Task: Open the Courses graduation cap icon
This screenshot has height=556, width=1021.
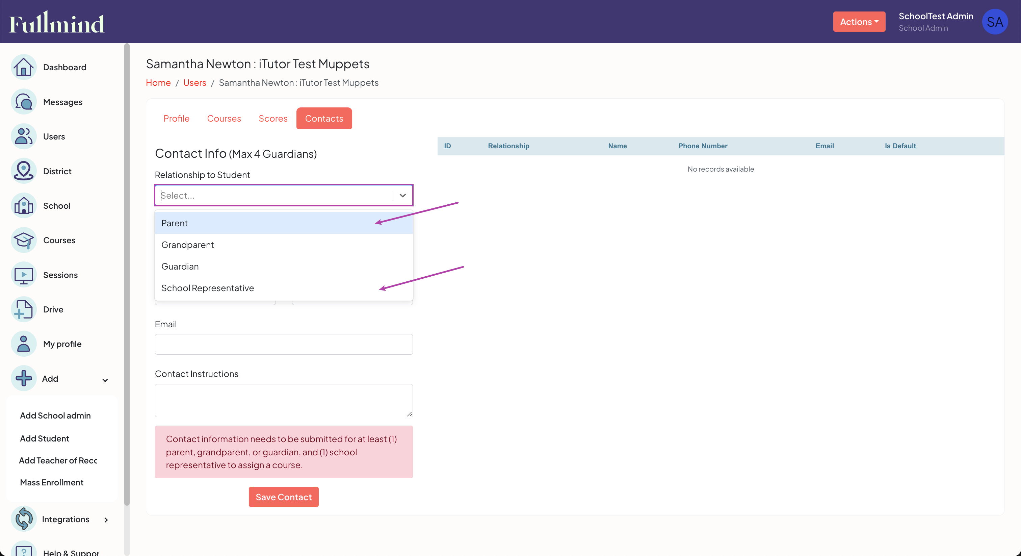Action: click(23, 240)
